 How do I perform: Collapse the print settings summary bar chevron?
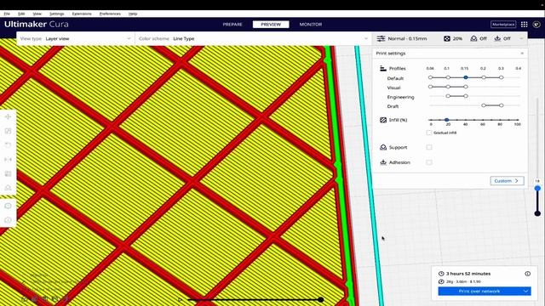521,38
